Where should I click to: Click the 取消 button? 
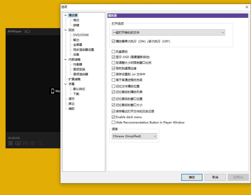215,177
